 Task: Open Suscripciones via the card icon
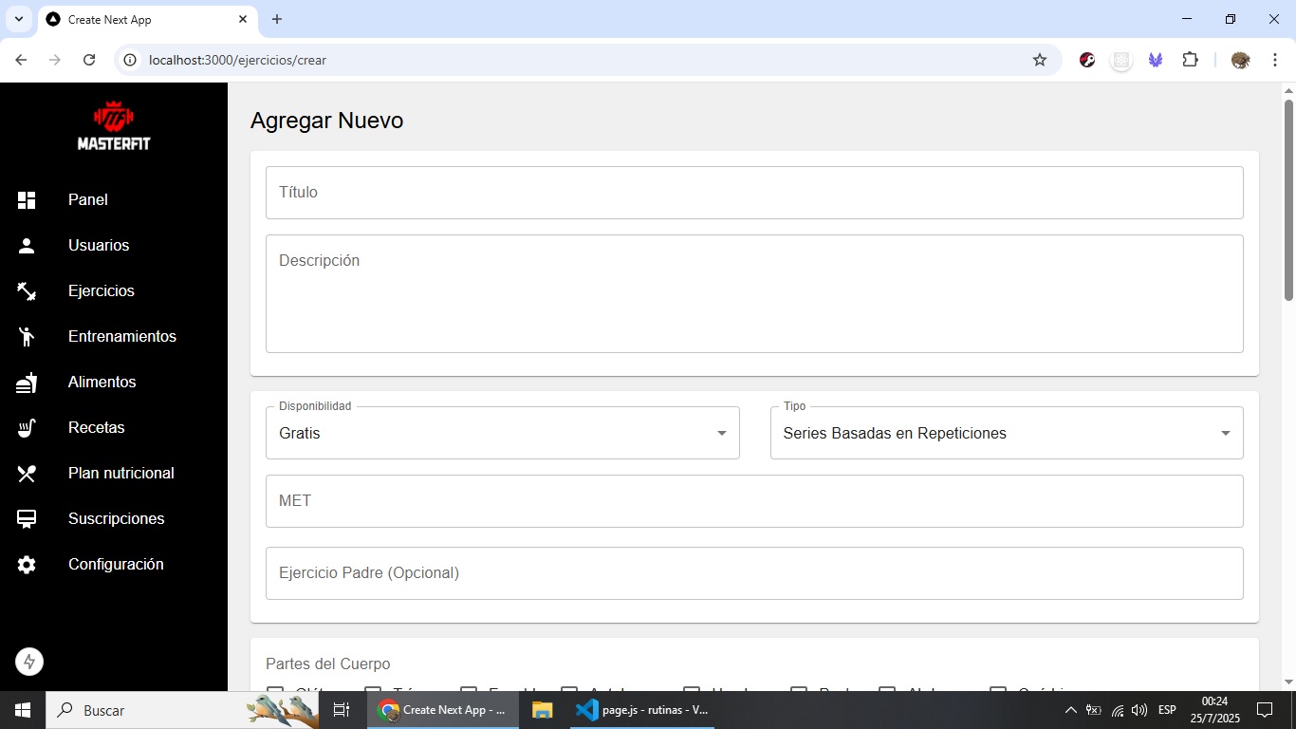(27, 518)
